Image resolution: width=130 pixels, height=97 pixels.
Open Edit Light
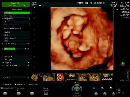tap(17, 59)
